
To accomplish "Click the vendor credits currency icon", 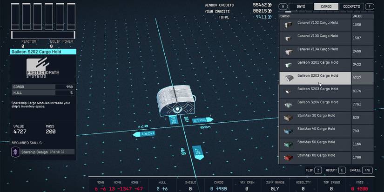I will [x=270, y=5].
